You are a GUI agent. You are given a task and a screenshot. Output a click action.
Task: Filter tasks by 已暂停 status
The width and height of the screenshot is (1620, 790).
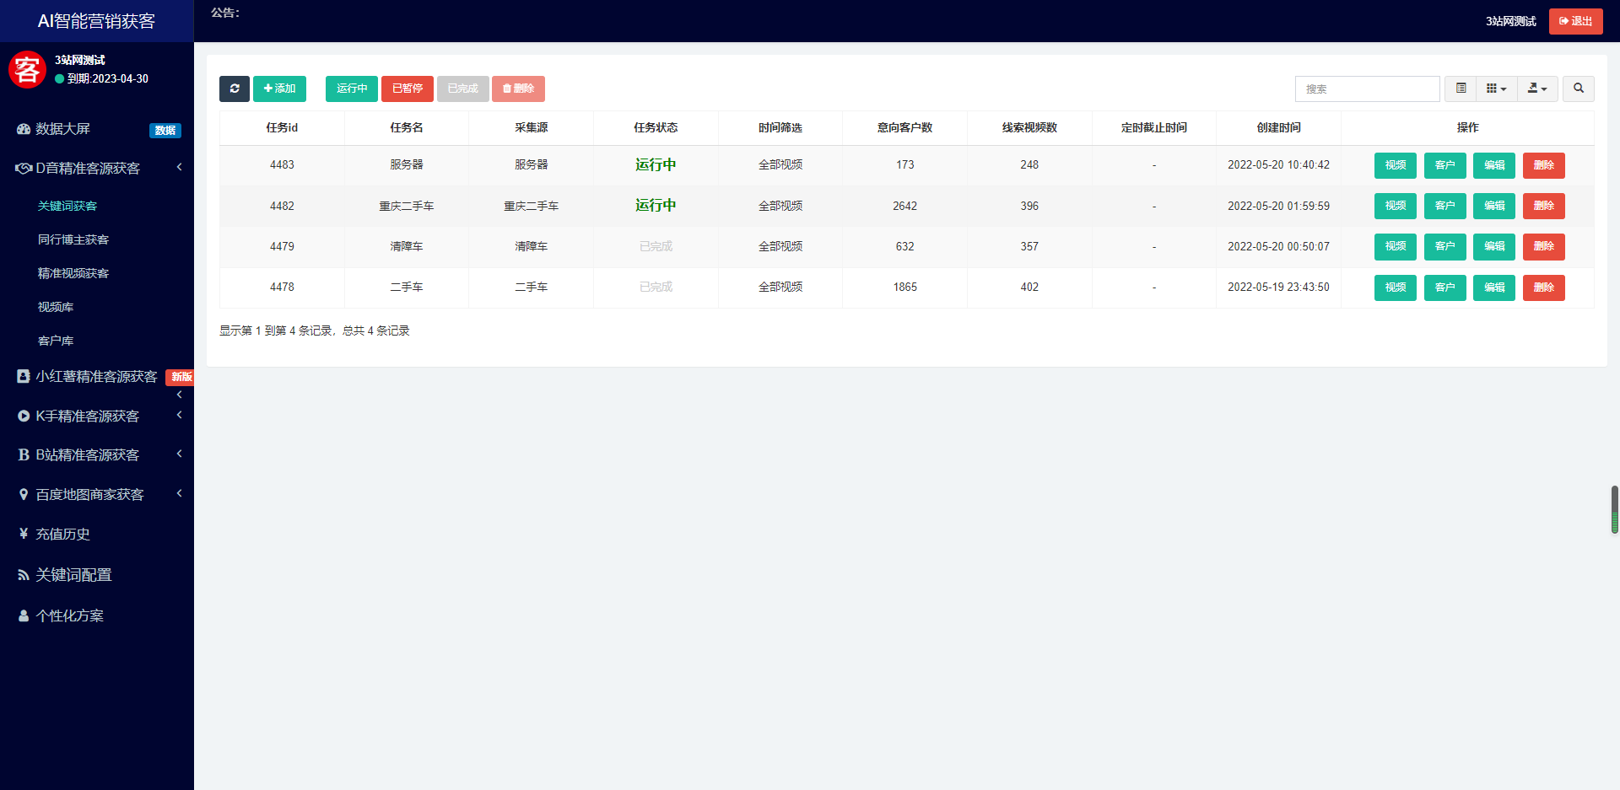408,89
